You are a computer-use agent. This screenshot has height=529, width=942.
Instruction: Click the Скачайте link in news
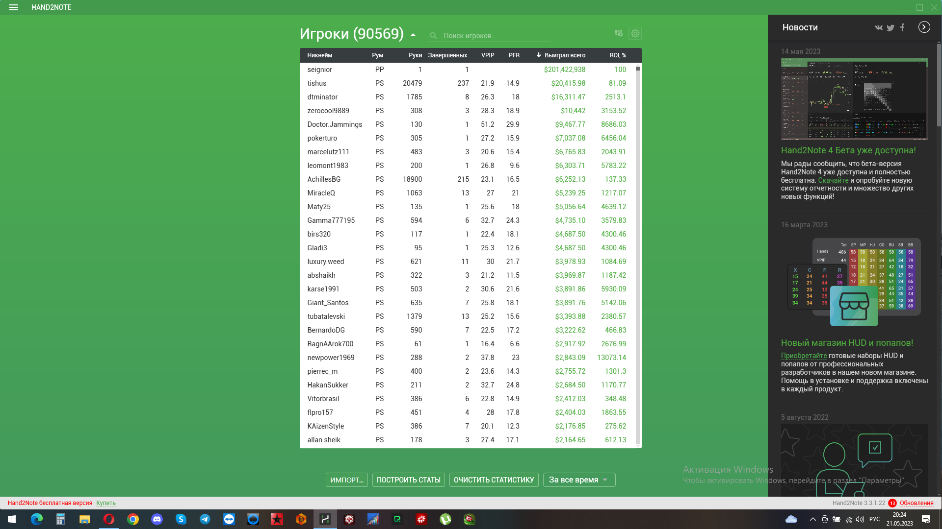click(x=833, y=180)
